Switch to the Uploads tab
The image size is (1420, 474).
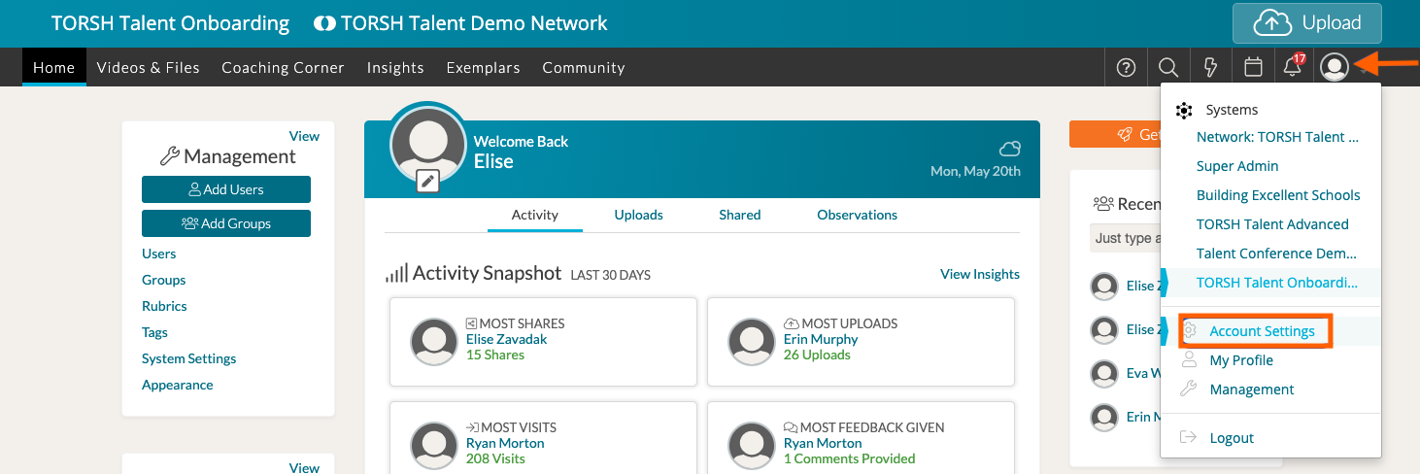(638, 215)
